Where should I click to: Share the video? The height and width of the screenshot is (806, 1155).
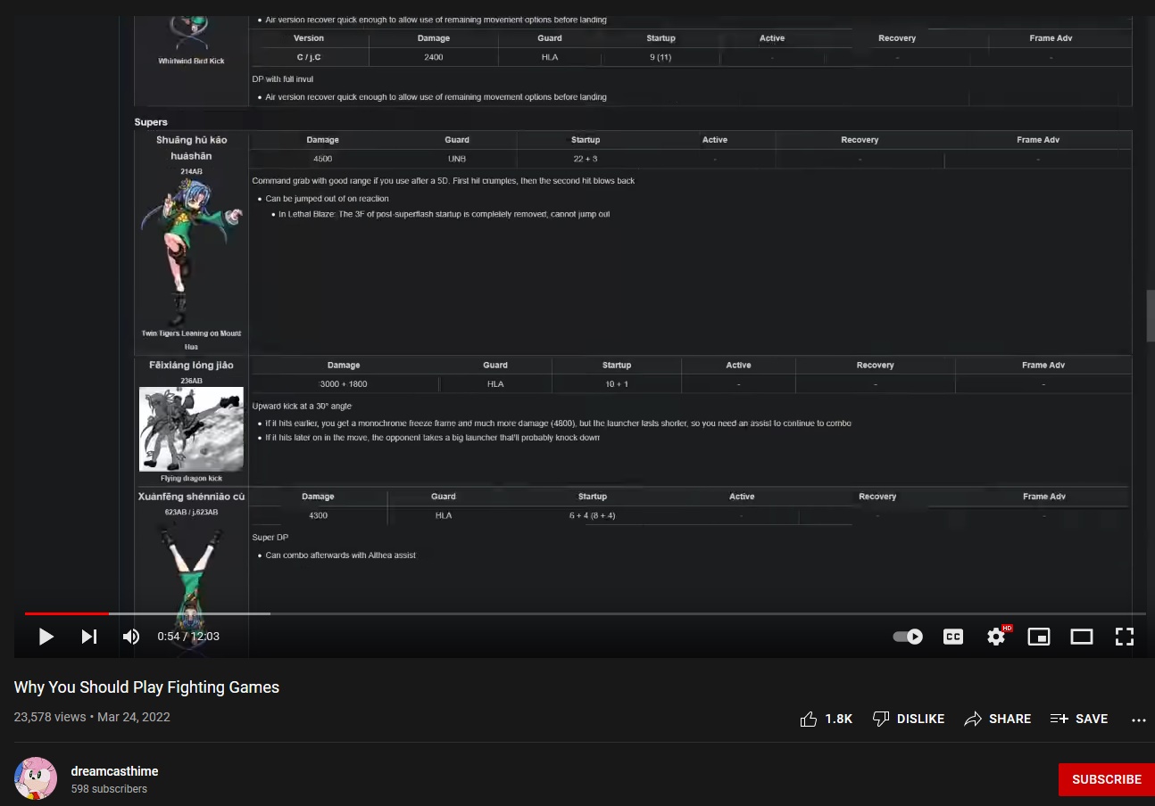998,719
